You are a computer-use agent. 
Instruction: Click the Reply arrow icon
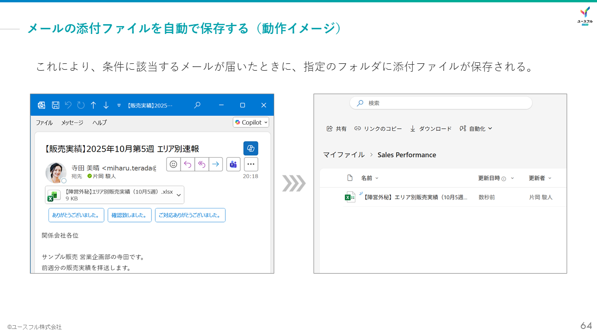point(187,164)
